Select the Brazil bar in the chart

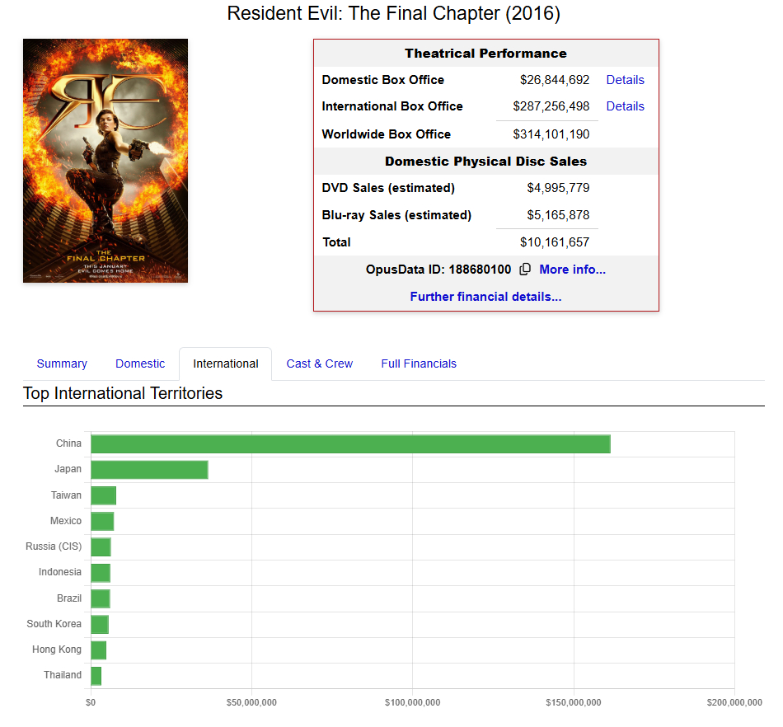coord(101,598)
